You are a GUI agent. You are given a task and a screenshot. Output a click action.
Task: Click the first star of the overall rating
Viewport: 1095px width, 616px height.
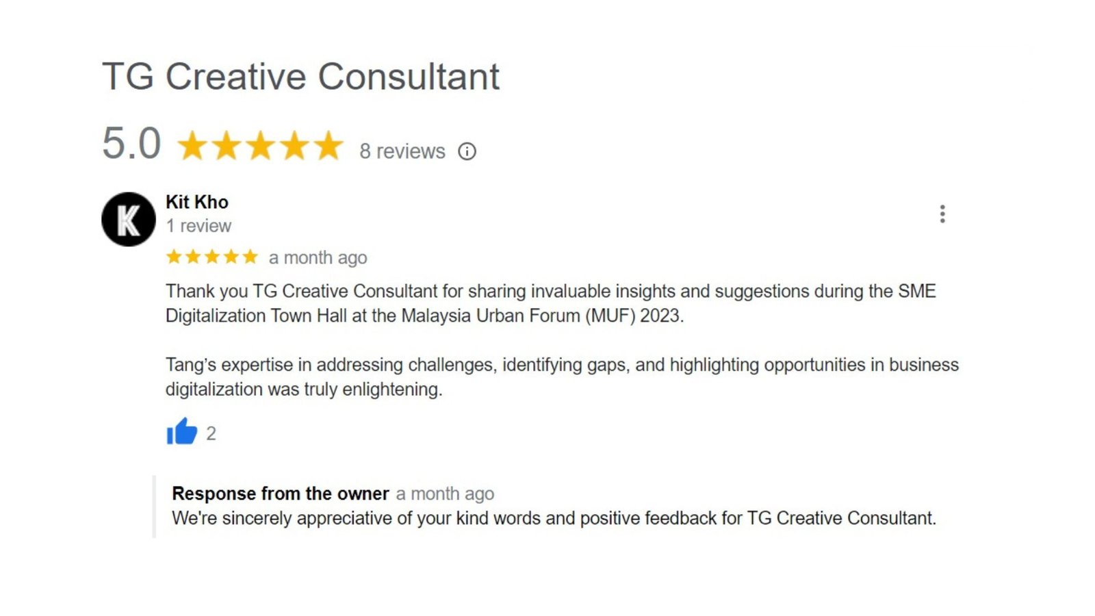(192, 146)
